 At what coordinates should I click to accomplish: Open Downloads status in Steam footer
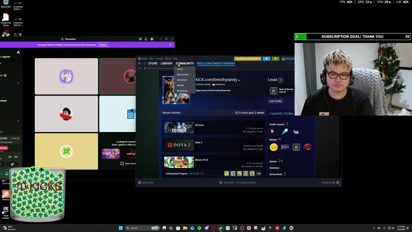coord(238,183)
